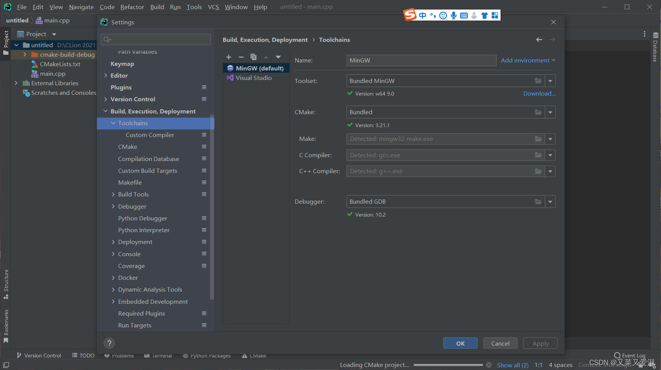Image resolution: width=661 pixels, height=370 pixels.
Task: Open Project options kebab menu
Action: click(645, 34)
